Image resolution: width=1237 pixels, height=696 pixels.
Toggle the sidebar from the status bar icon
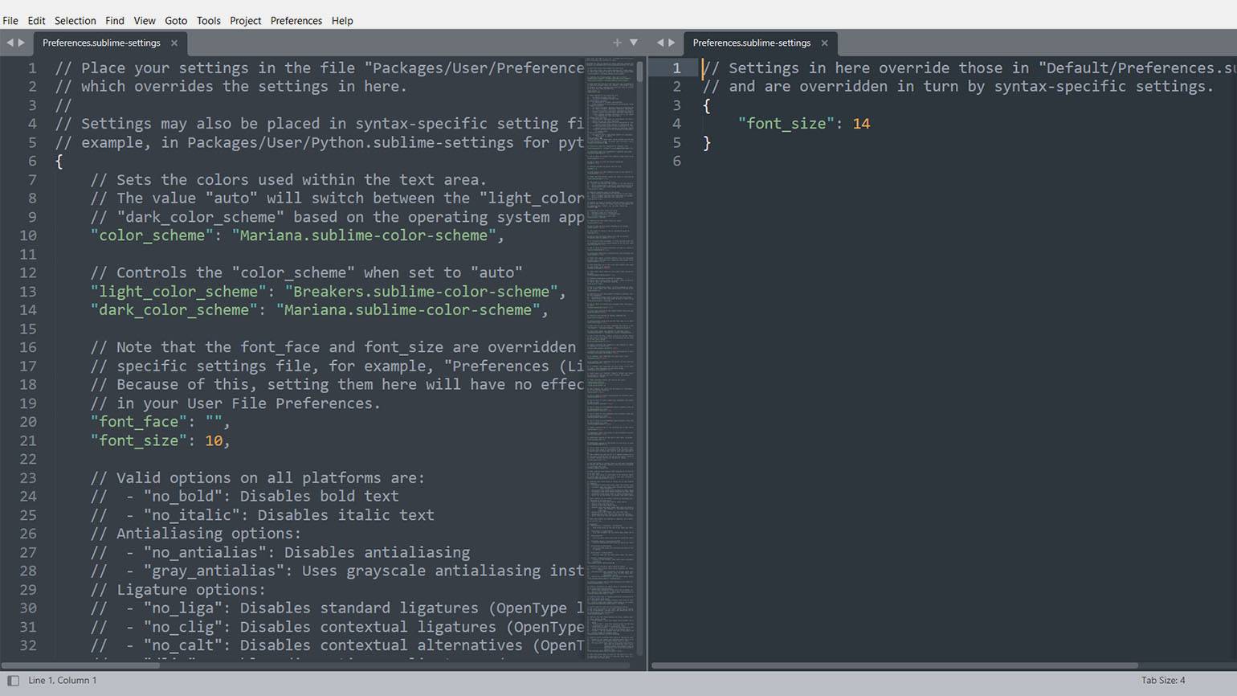click(13, 681)
